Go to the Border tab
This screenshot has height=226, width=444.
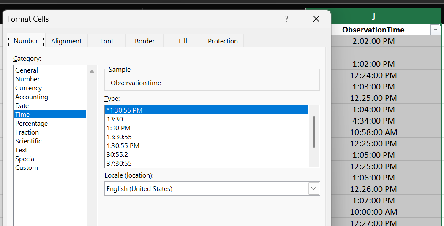[x=144, y=41]
